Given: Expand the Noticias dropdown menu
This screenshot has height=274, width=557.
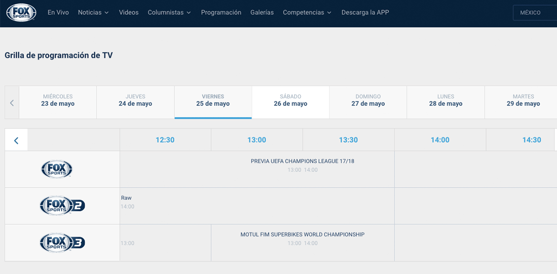Looking at the screenshot, I should point(93,13).
